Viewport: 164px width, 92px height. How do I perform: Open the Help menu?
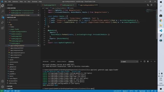pyautogui.click(x=40, y=2)
